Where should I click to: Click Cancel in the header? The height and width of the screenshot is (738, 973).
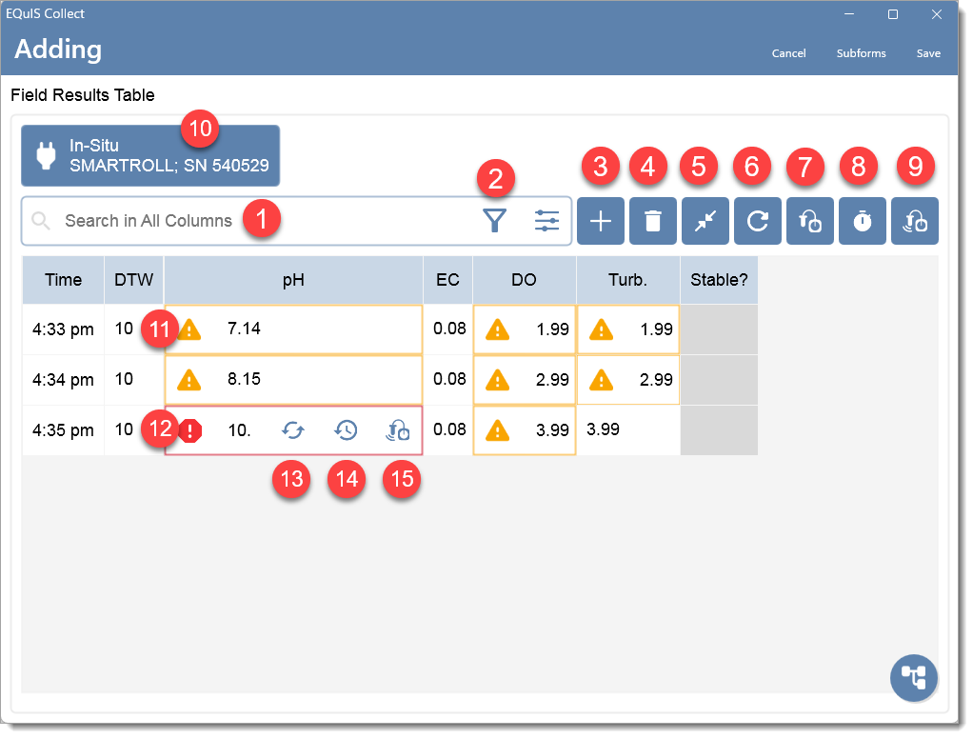(788, 53)
